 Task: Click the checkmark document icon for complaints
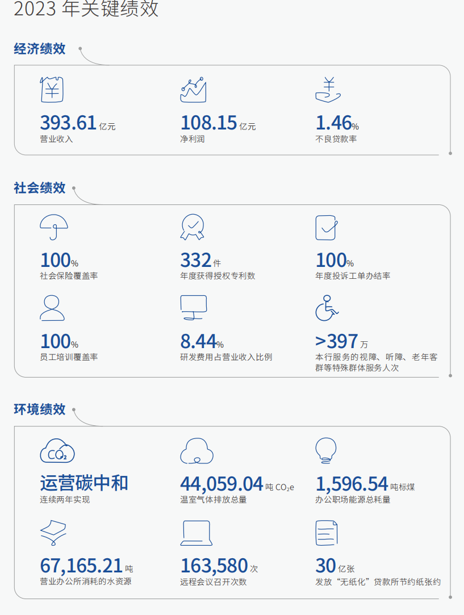pos(327,228)
